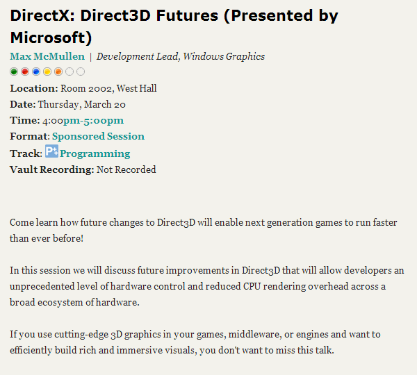Click the Room 2002, West Hall location
The height and width of the screenshot is (375, 417).
108,88
